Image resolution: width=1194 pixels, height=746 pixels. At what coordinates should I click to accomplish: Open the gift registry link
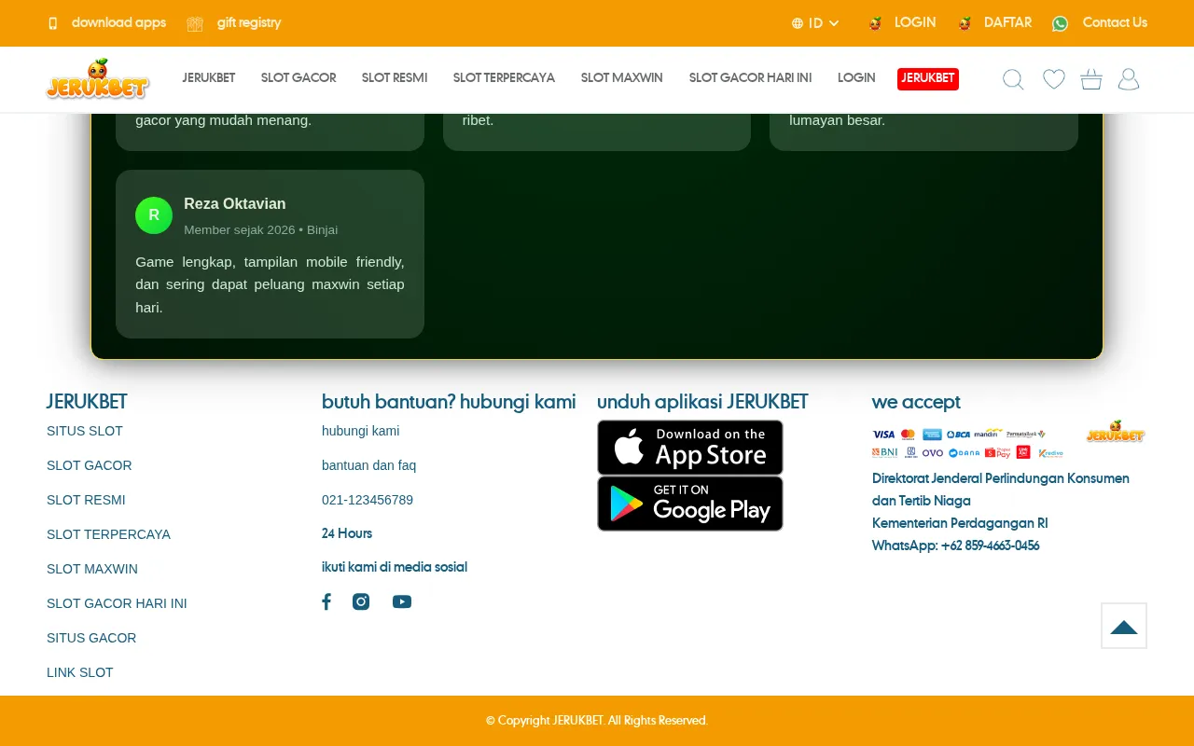(x=249, y=22)
